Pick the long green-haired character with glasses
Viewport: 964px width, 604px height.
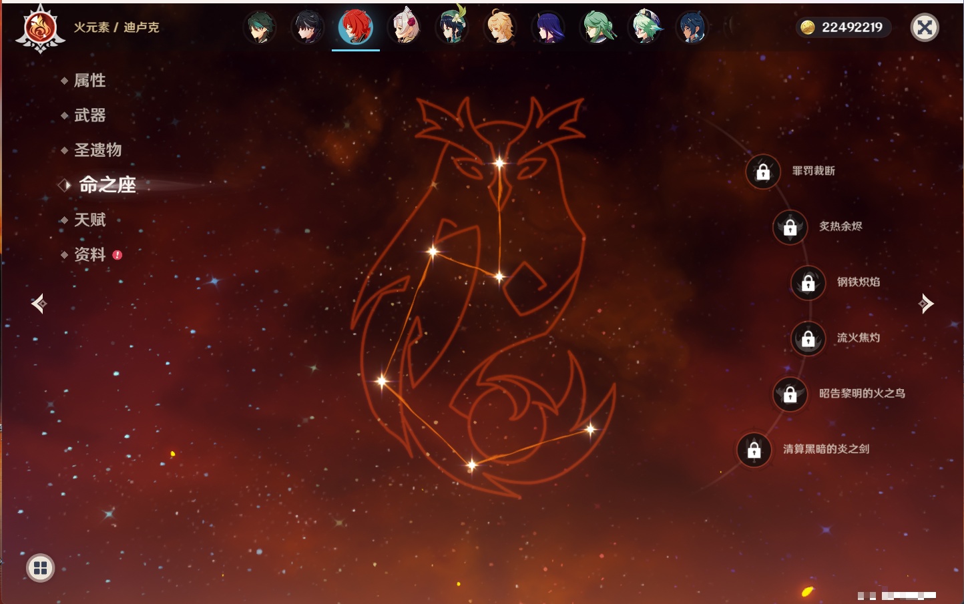tap(597, 27)
